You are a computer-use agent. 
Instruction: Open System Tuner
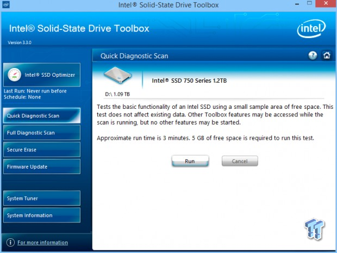pyautogui.click(x=42, y=198)
